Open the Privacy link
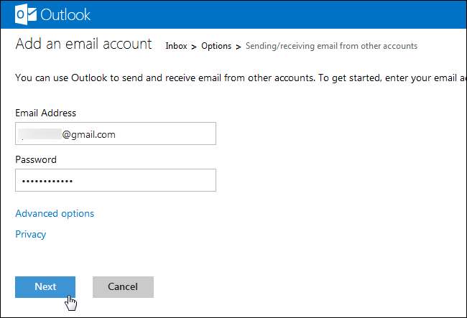 [x=30, y=234]
